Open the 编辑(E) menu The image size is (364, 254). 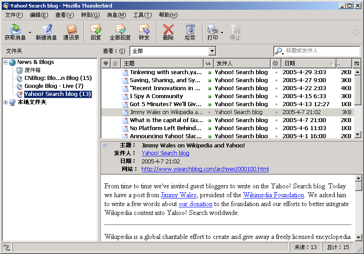point(39,15)
